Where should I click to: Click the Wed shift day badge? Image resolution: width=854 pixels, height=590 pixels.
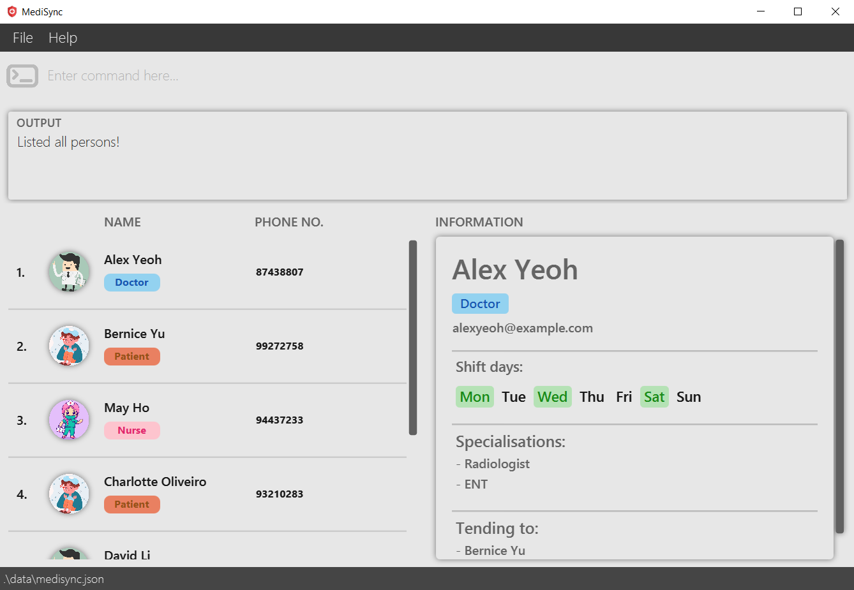click(552, 397)
